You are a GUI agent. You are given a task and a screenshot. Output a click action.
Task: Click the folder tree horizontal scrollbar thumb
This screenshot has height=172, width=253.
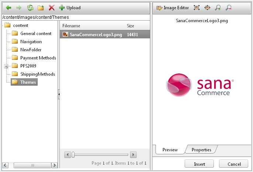pos(33,165)
